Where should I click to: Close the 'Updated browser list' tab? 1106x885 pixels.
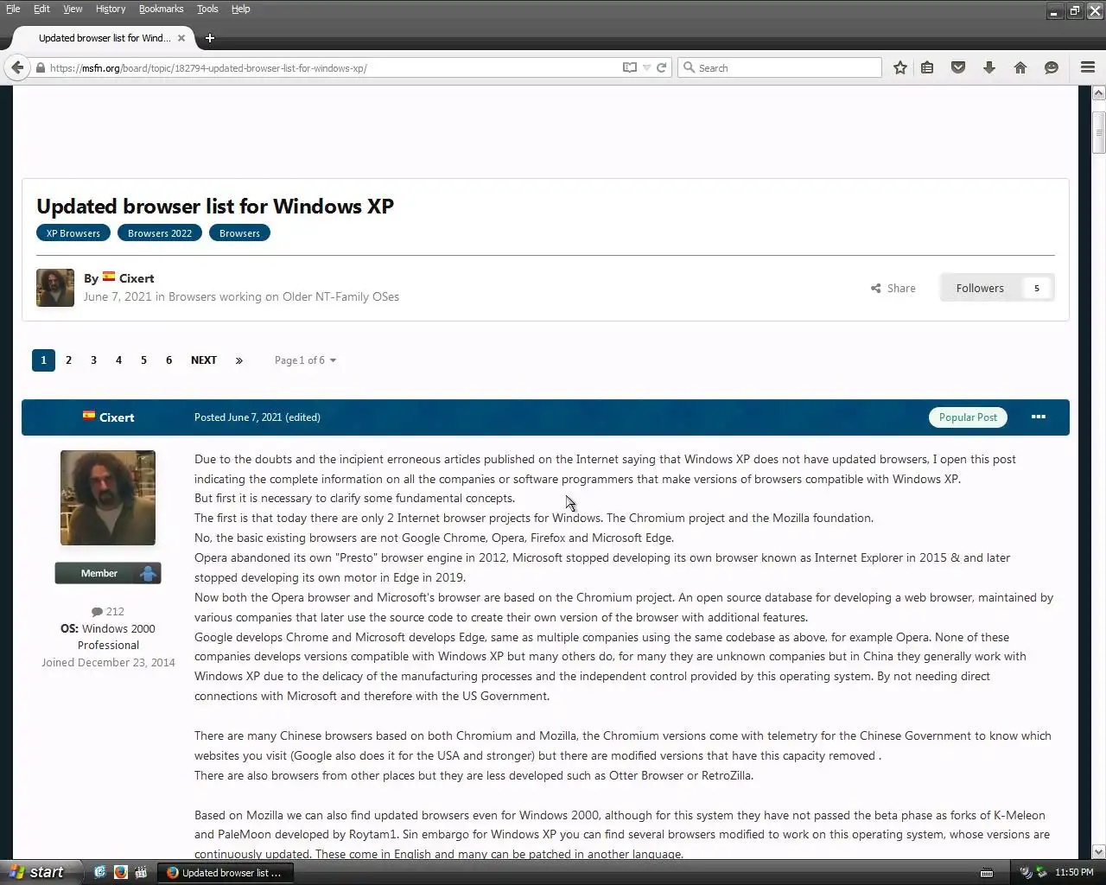pos(181,38)
